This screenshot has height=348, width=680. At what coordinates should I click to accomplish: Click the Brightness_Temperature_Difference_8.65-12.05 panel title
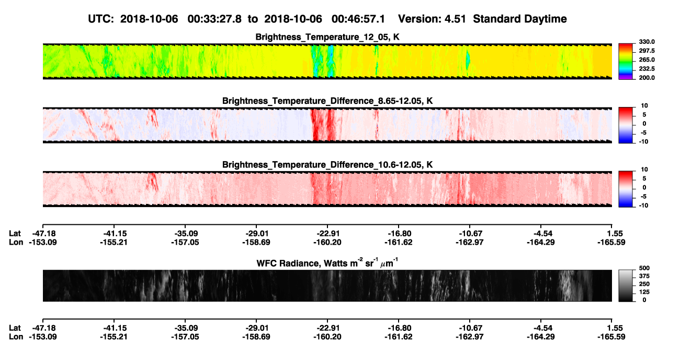coord(327,101)
